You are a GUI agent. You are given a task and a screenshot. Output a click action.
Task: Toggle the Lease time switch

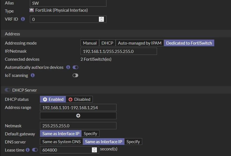[x=35, y=150]
